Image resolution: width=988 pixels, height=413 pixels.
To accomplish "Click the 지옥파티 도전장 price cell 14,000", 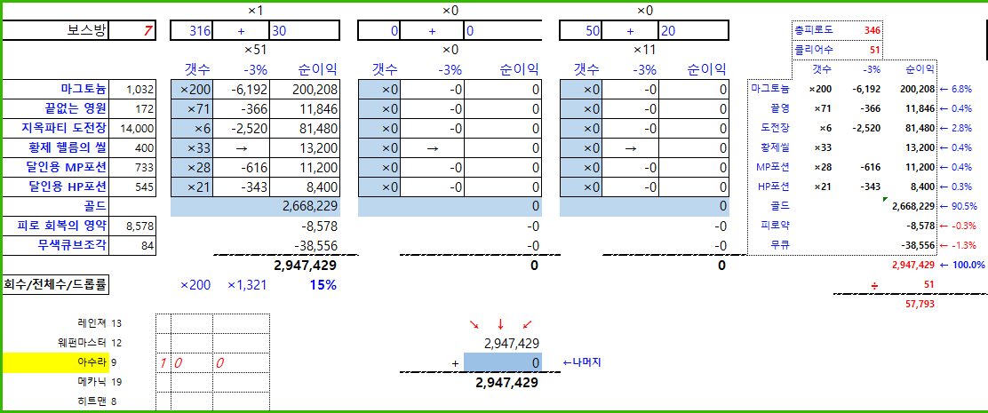I will click(137, 128).
